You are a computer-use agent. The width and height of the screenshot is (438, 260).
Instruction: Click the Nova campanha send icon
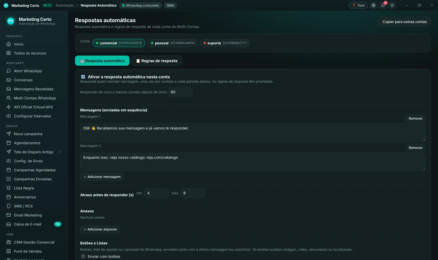(9, 134)
